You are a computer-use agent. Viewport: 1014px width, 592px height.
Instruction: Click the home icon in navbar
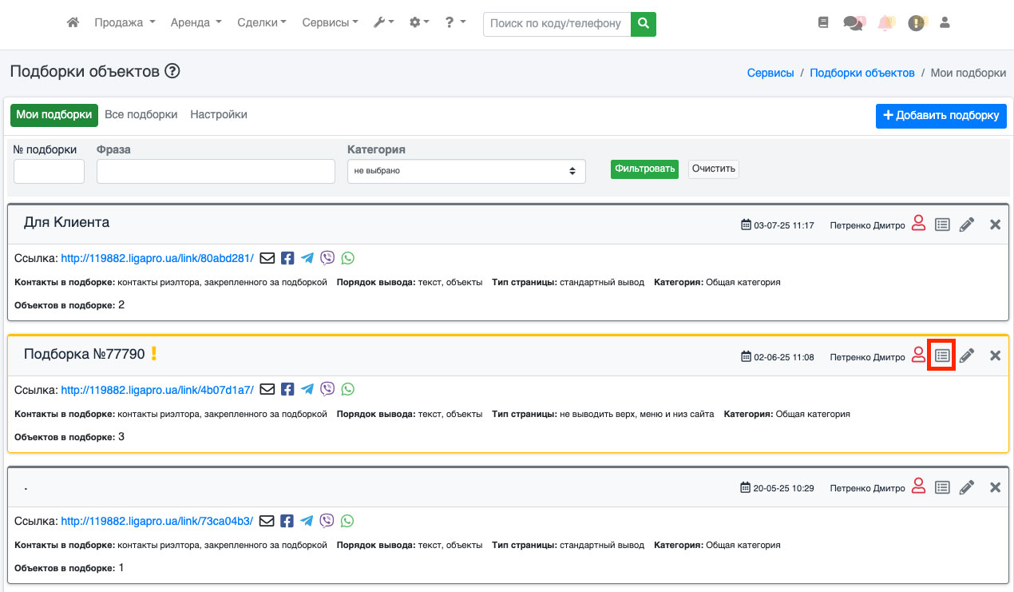73,23
